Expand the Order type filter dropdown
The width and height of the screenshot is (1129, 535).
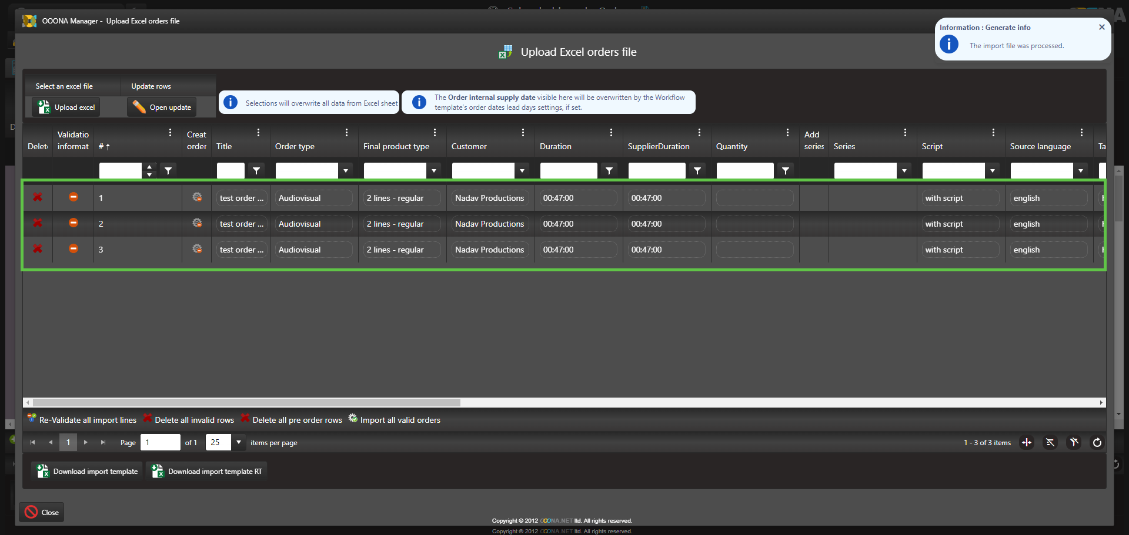click(x=346, y=171)
